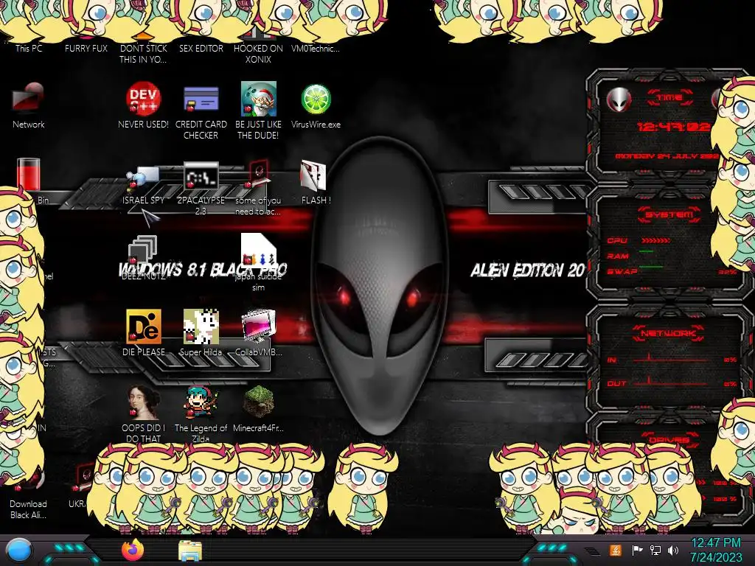
Task: Launch Firefox from the taskbar
Action: [133, 550]
